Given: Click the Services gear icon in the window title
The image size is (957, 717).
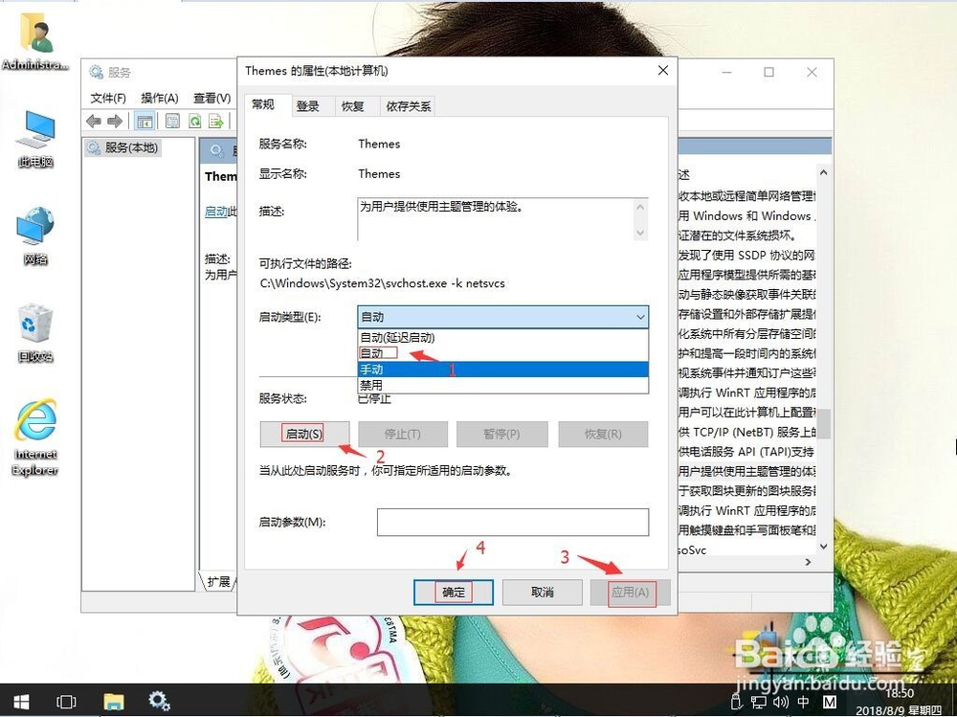Looking at the screenshot, I should click(96, 72).
